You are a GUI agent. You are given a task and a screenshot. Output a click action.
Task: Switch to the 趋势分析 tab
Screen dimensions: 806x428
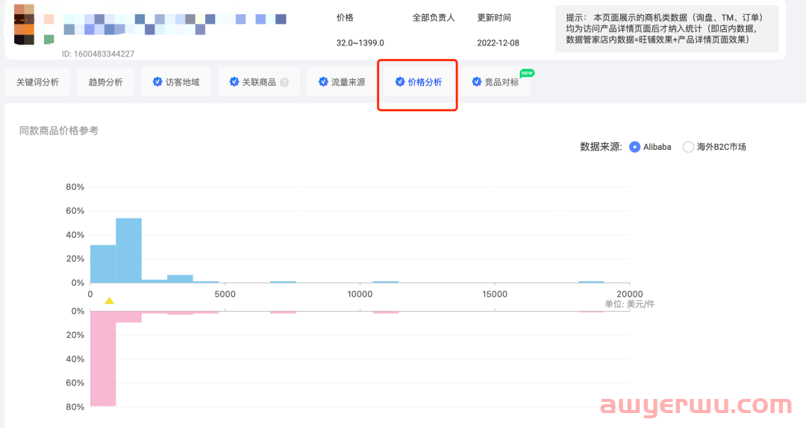(x=105, y=82)
